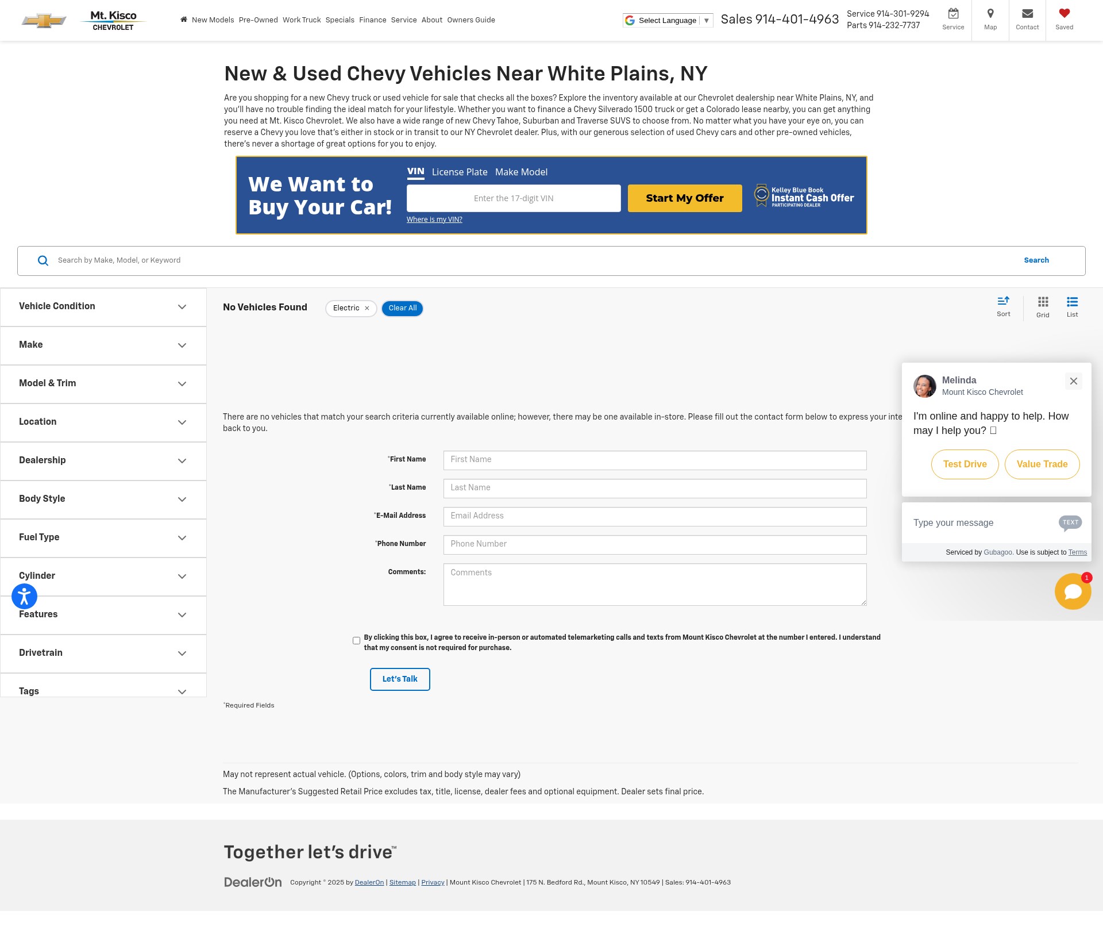Click Start My Offer button
Image resolution: width=1103 pixels, height=934 pixels.
pos(685,198)
